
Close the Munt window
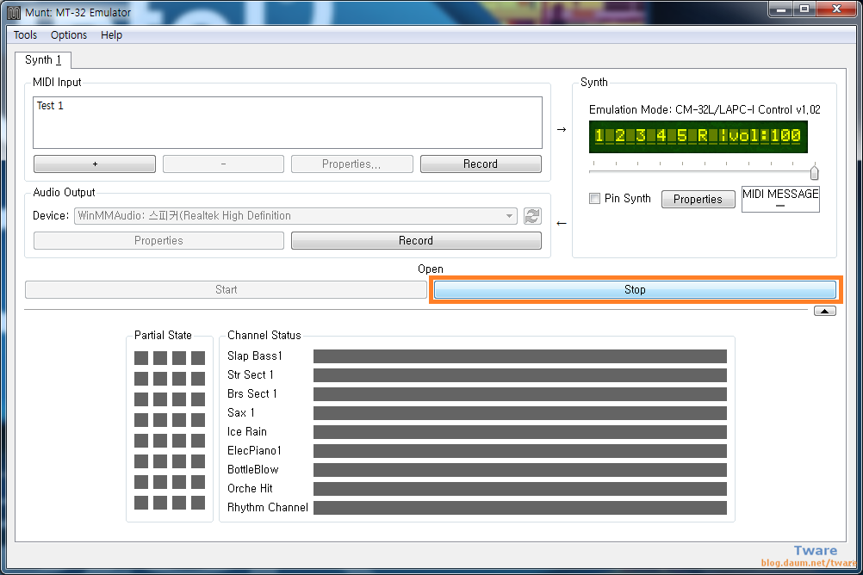(x=836, y=9)
